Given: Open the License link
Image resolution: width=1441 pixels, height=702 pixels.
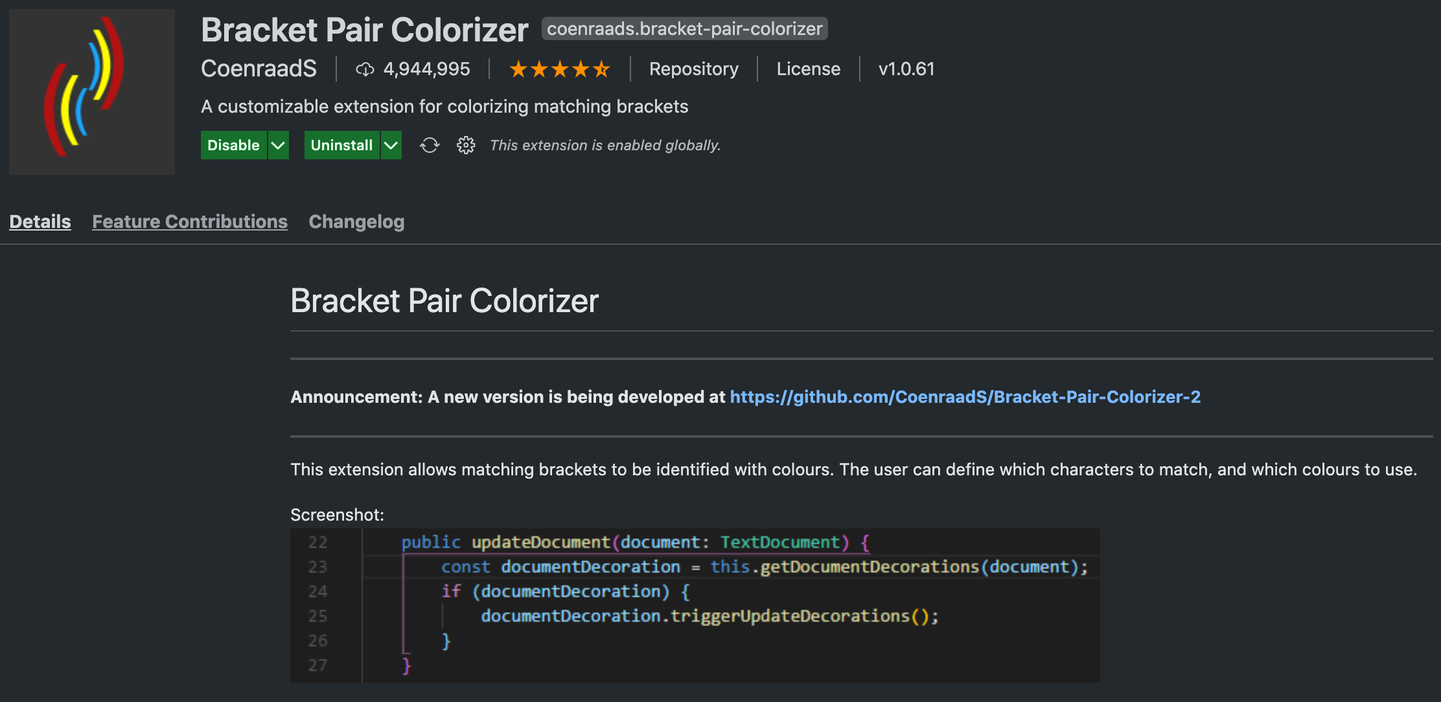Looking at the screenshot, I should click(x=808, y=69).
